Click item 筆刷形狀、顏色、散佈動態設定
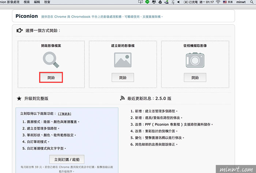This screenshot has width=256, height=173. coord(51,135)
